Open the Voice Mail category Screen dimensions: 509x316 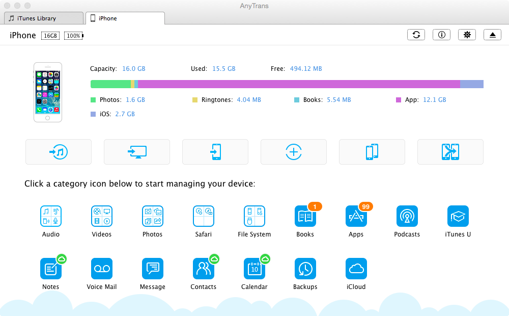[102, 269]
